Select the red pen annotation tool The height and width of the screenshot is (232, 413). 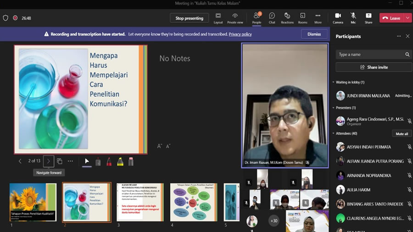(x=109, y=161)
